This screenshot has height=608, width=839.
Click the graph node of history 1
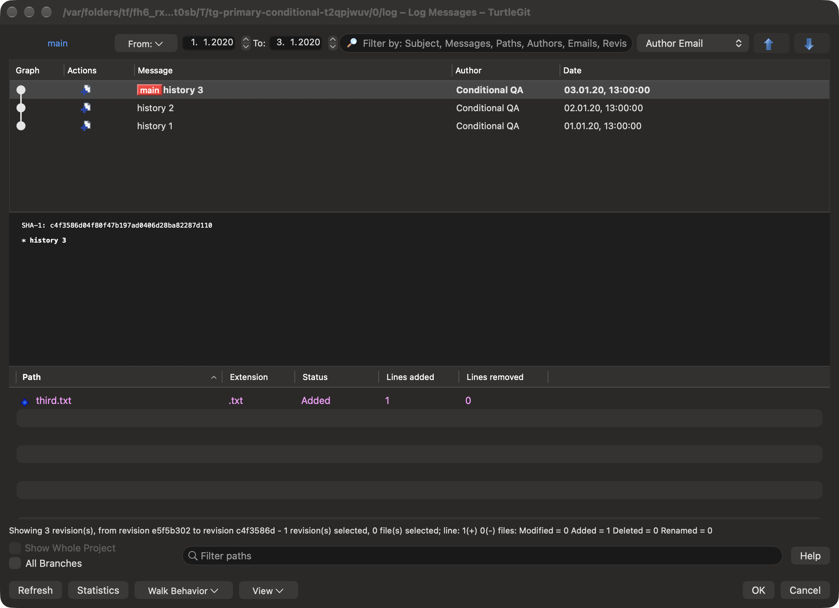(21, 126)
